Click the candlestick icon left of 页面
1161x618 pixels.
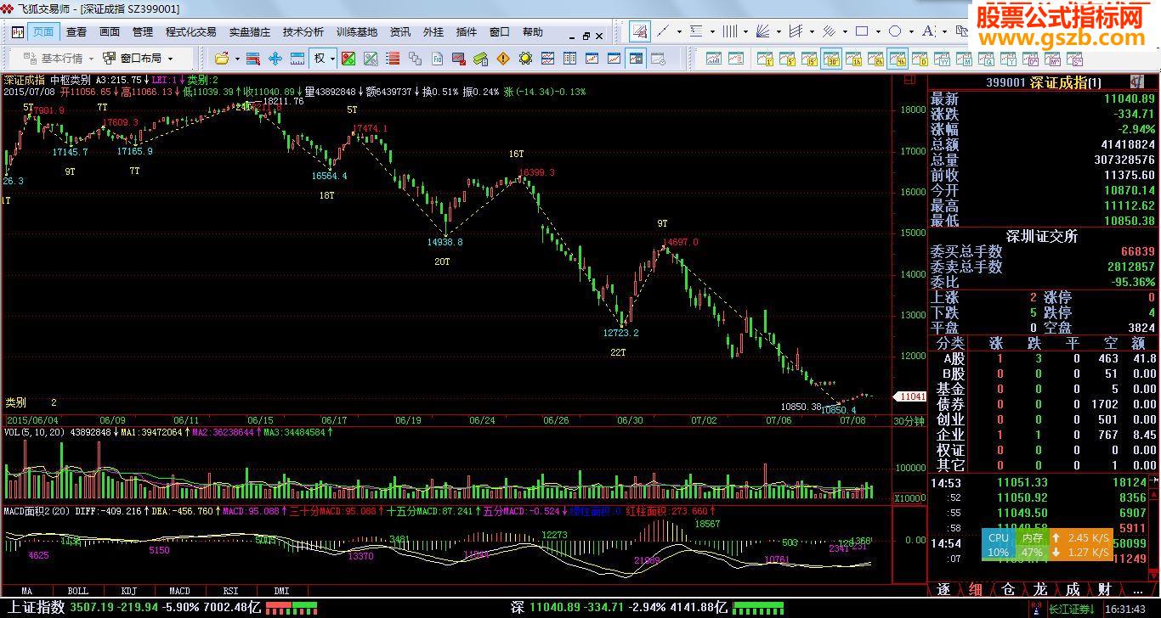coord(17,32)
